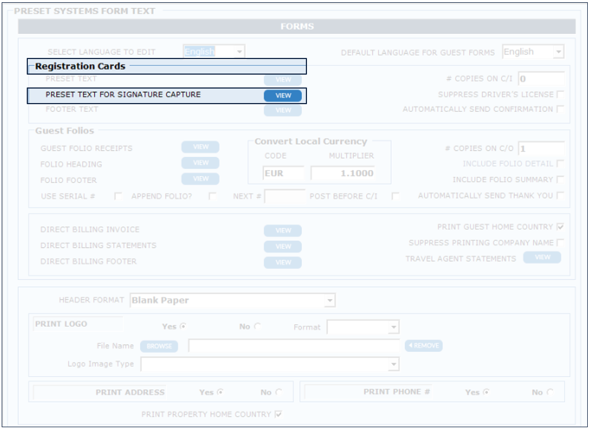Select No radio button for Print Logo

[257, 327]
